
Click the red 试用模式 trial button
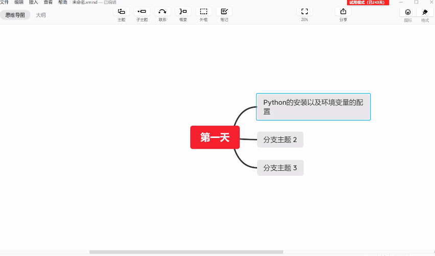pyautogui.click(x=368, y=3)
